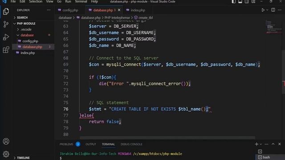The width and height of the screenshot is (285, 160).
Task: Open the Edit menu
Action: [x=22, y=2]
